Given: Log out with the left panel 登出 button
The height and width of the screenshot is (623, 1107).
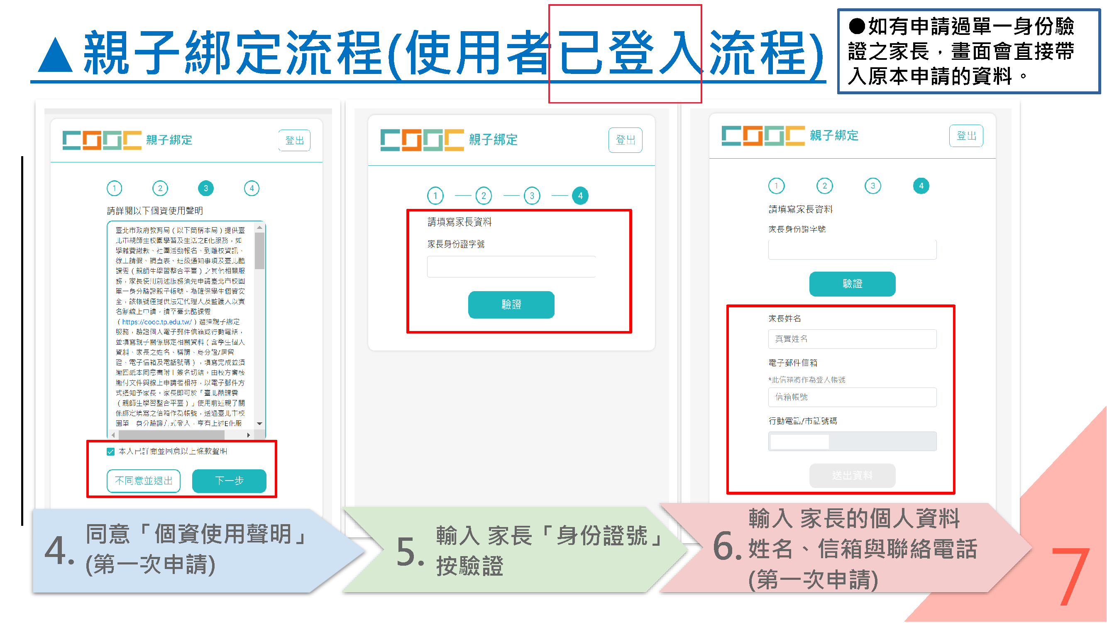Looking at the screenshot, I should pyautogui.click(x=294, y=140).
